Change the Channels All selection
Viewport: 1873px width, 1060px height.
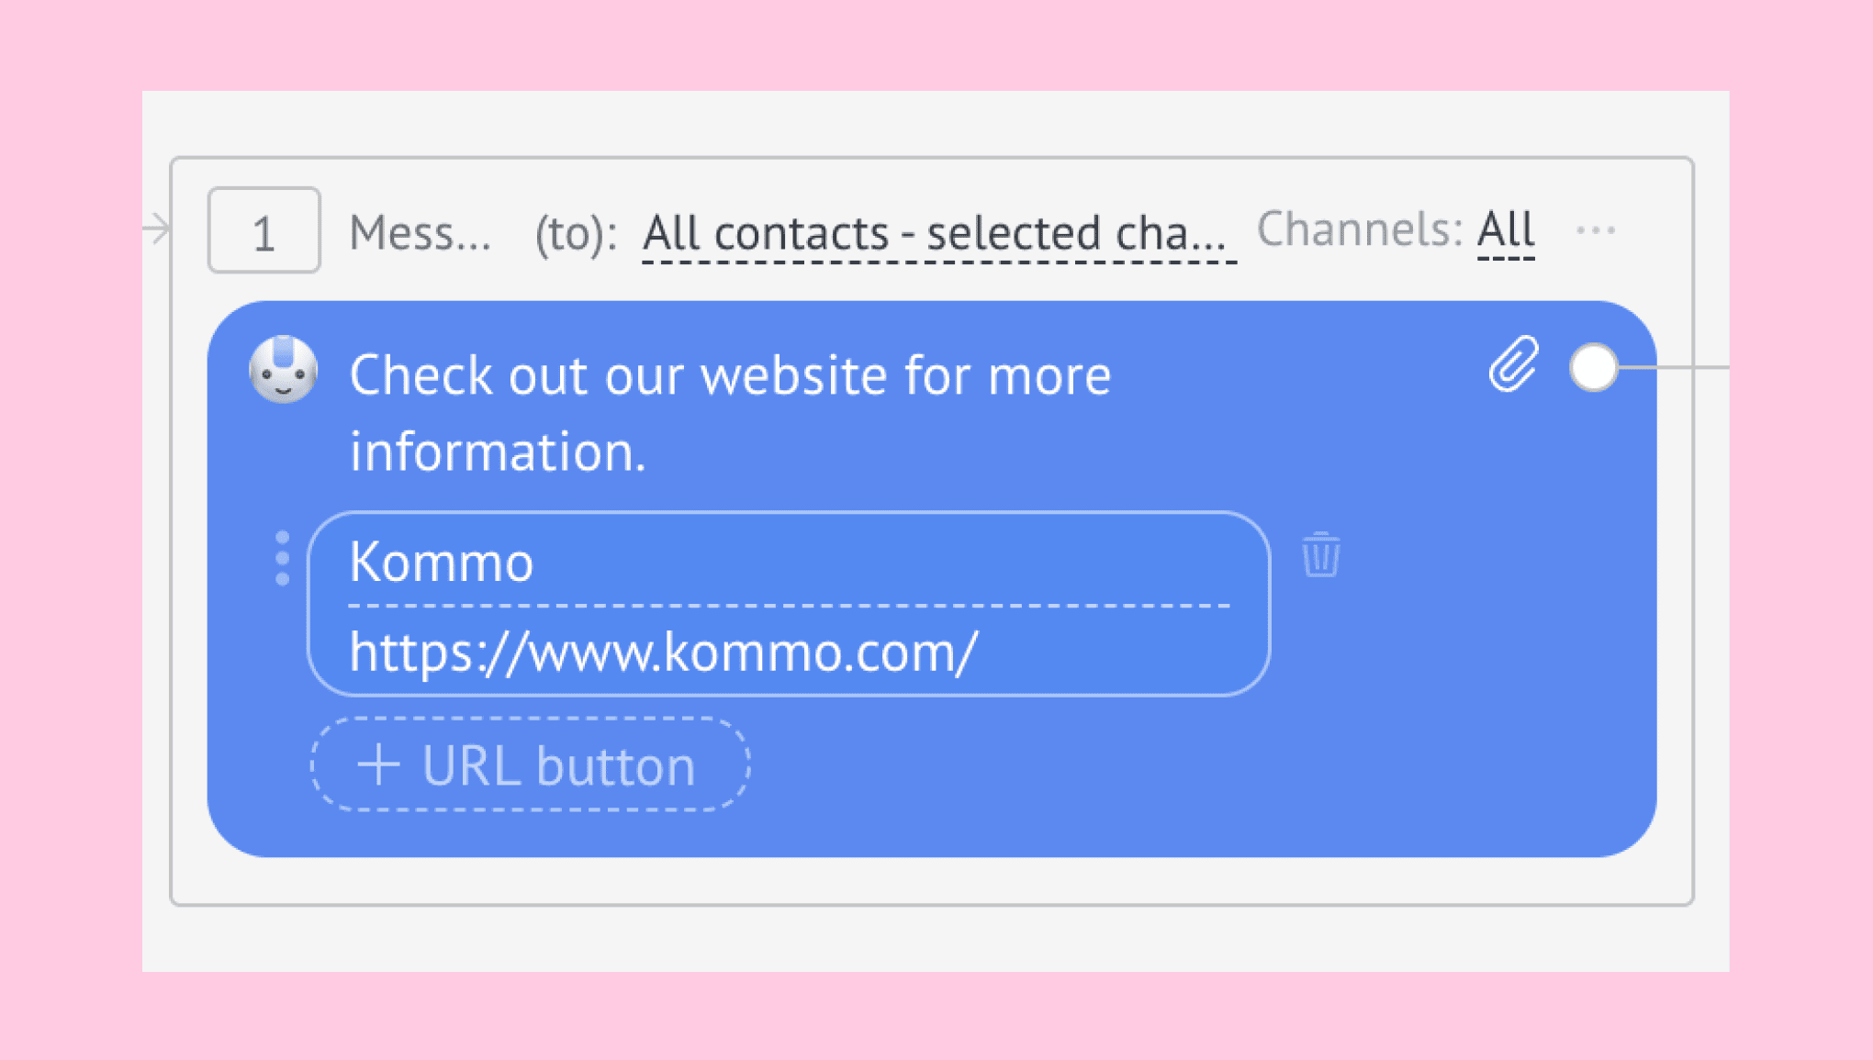1506,229
